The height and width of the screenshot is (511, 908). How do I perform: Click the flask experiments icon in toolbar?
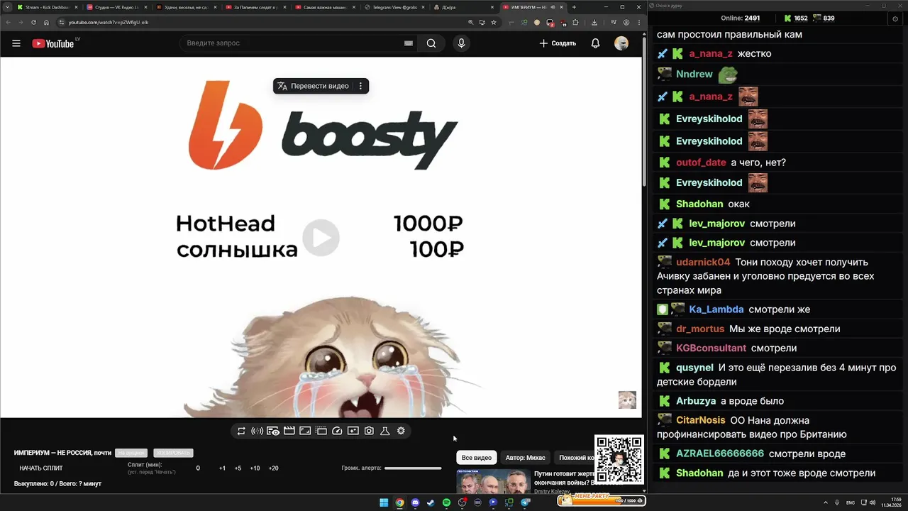[385, 431]
